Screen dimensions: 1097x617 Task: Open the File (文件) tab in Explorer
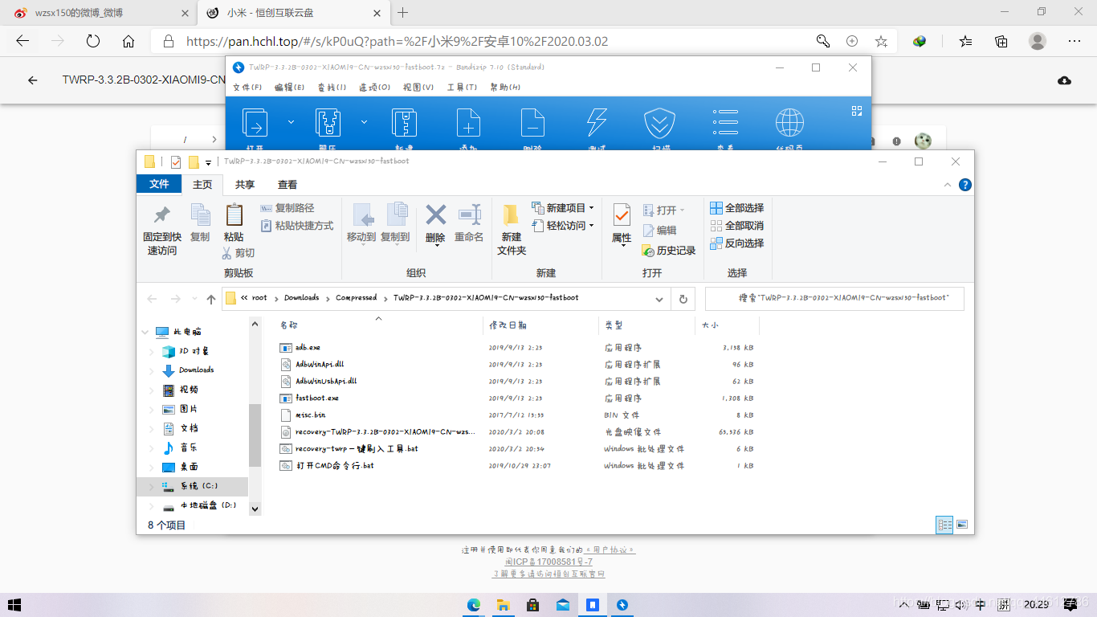(x=159, y=184)
